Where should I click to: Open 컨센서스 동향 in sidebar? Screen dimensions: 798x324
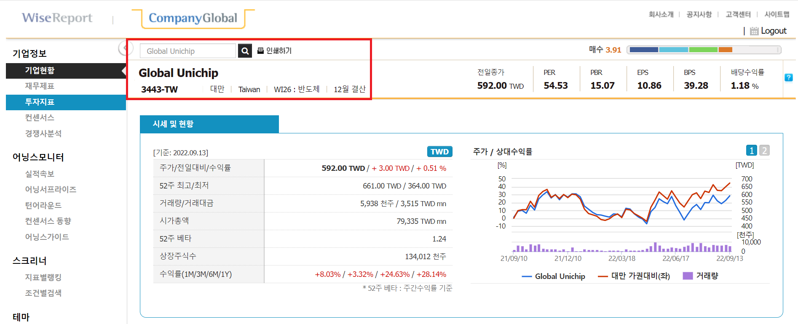(48, 221)
